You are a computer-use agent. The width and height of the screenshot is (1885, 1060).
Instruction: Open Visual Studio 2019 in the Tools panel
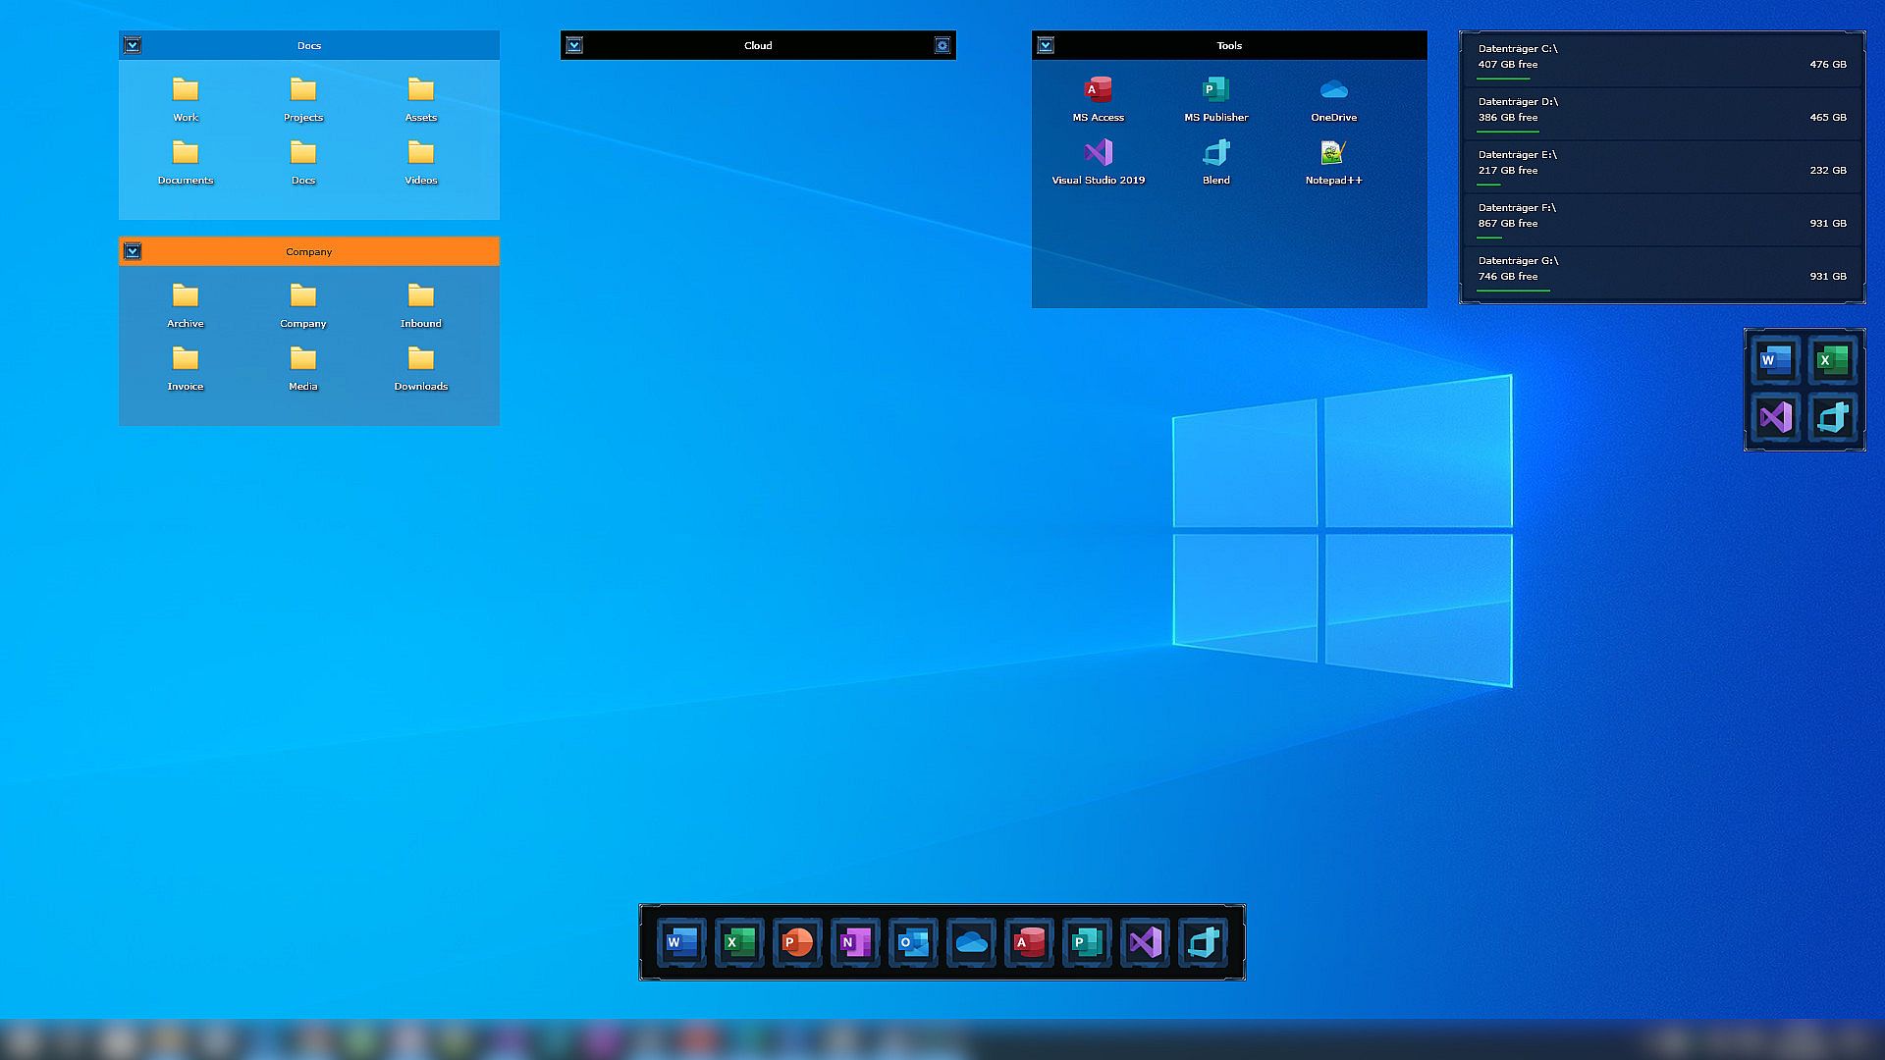[x=1098, y=154]
